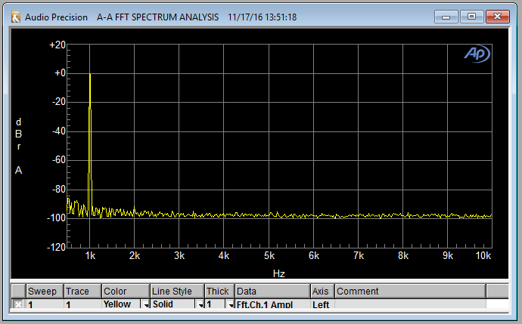
Task: Click the -120 label on amplitude axis
Action: click(x=56, y=247)
